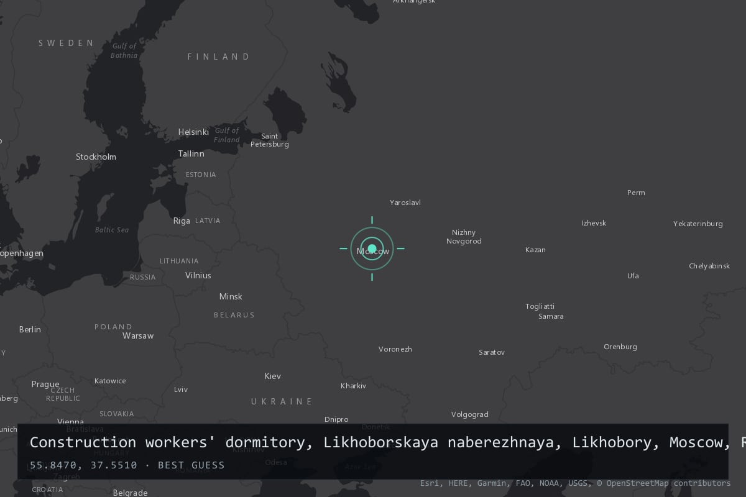Select the Orenburg city label
This screenshot has width=746, height=497.
[x=620, y=347]
